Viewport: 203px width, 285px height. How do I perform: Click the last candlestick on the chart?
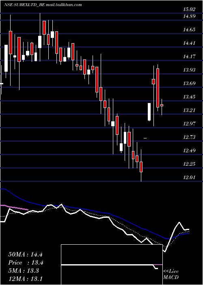point(162,105)
